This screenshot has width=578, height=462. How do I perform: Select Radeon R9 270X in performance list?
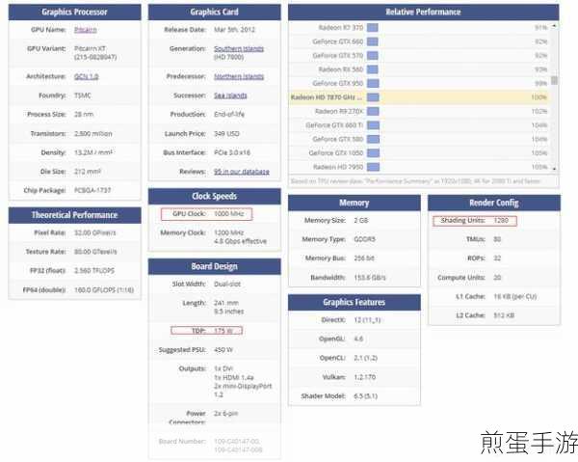pos(420,112)
